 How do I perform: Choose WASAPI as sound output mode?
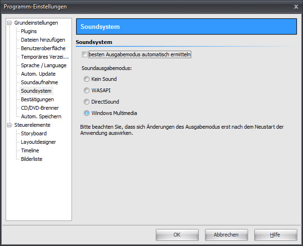tap(87, 90)
